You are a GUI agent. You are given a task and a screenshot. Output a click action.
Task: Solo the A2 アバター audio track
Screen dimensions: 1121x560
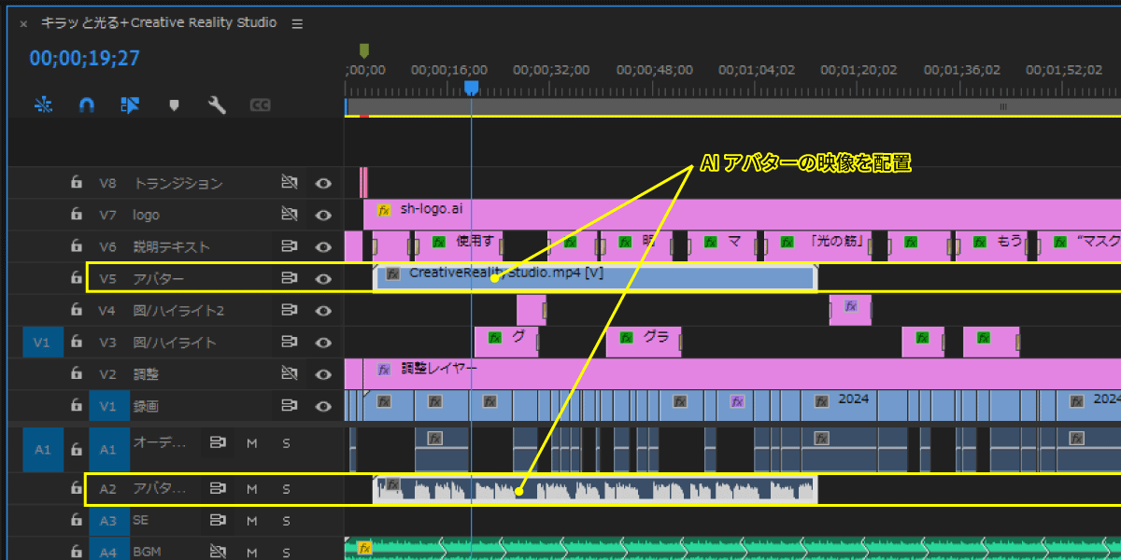point(286,488)
